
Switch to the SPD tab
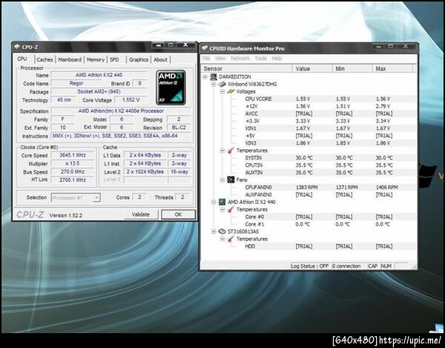coord(114,59)
